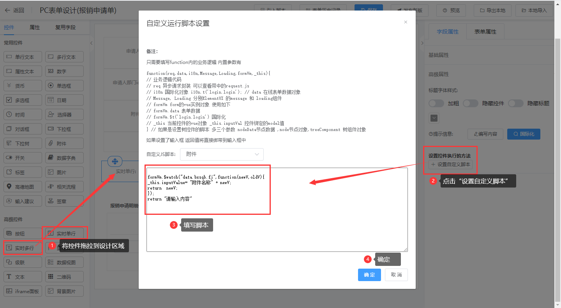
Task: Switch to the 复用字段 tab
Action: coord(65,27)
